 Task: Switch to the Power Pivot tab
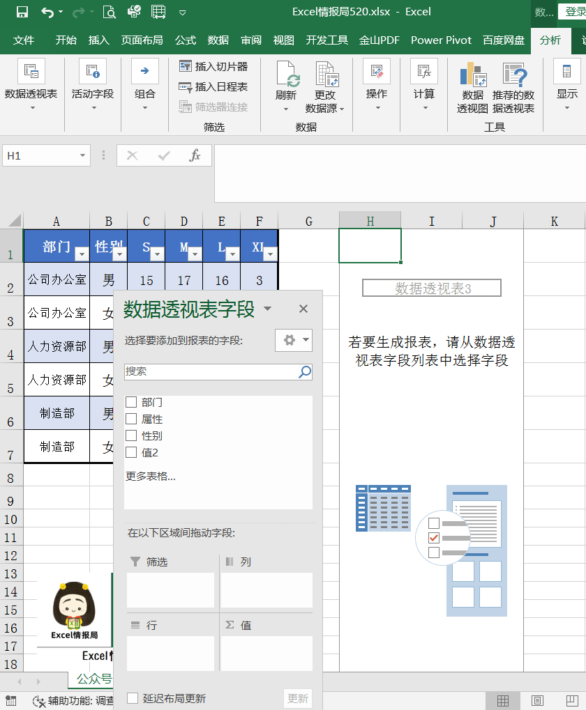(441, 40)
